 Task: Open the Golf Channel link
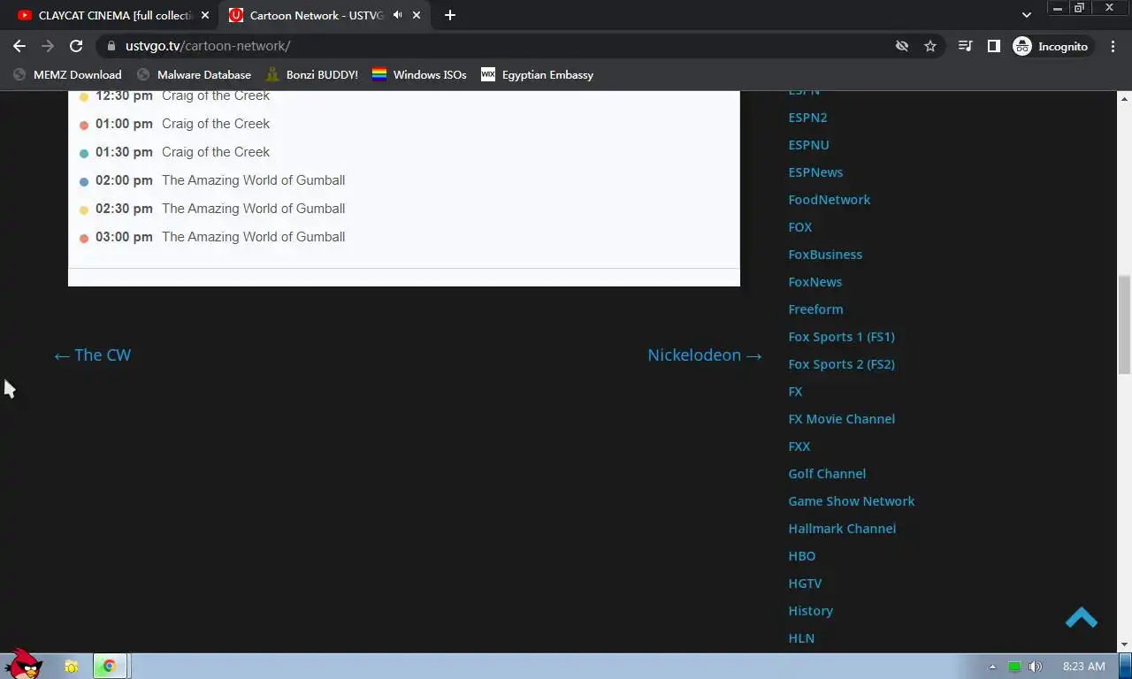tap(827, 473)
